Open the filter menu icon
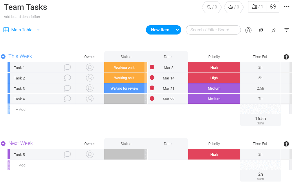The width and height of the screenshot is (295, 183). [287, 30]
